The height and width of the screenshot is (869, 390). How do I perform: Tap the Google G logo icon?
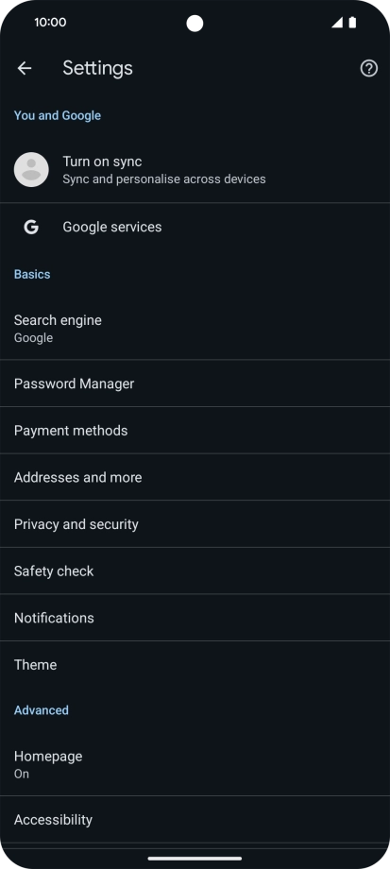[31, 227]
